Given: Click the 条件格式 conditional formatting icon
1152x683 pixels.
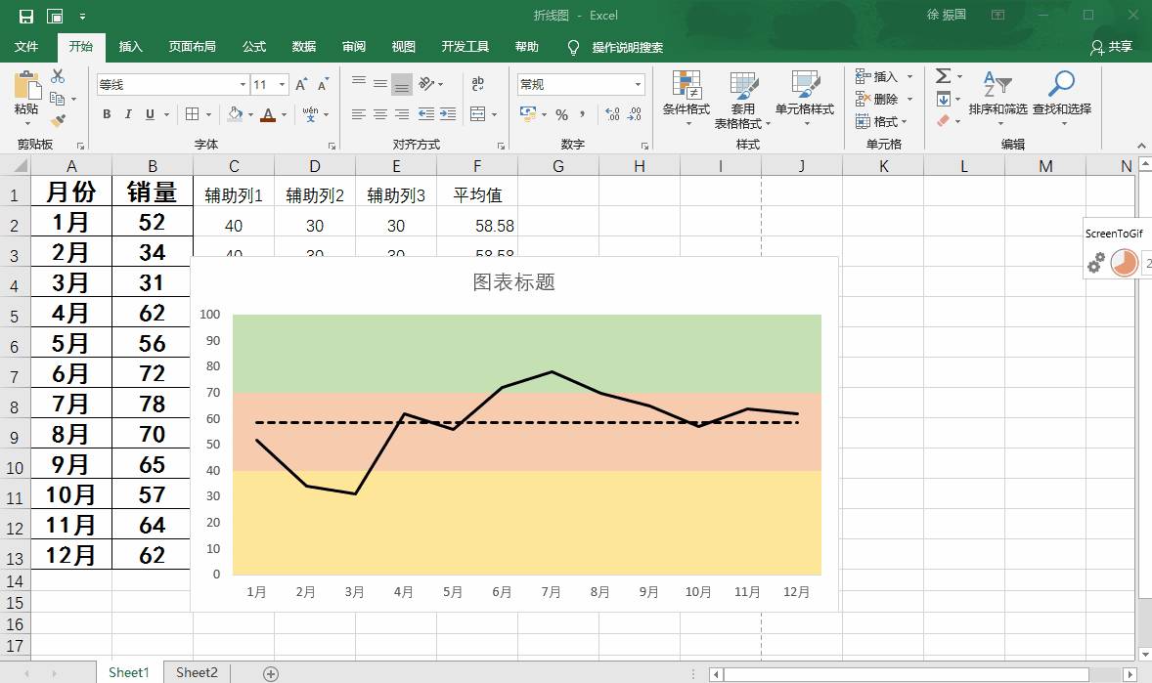Looking at the screenshot, I should (687, 99).
